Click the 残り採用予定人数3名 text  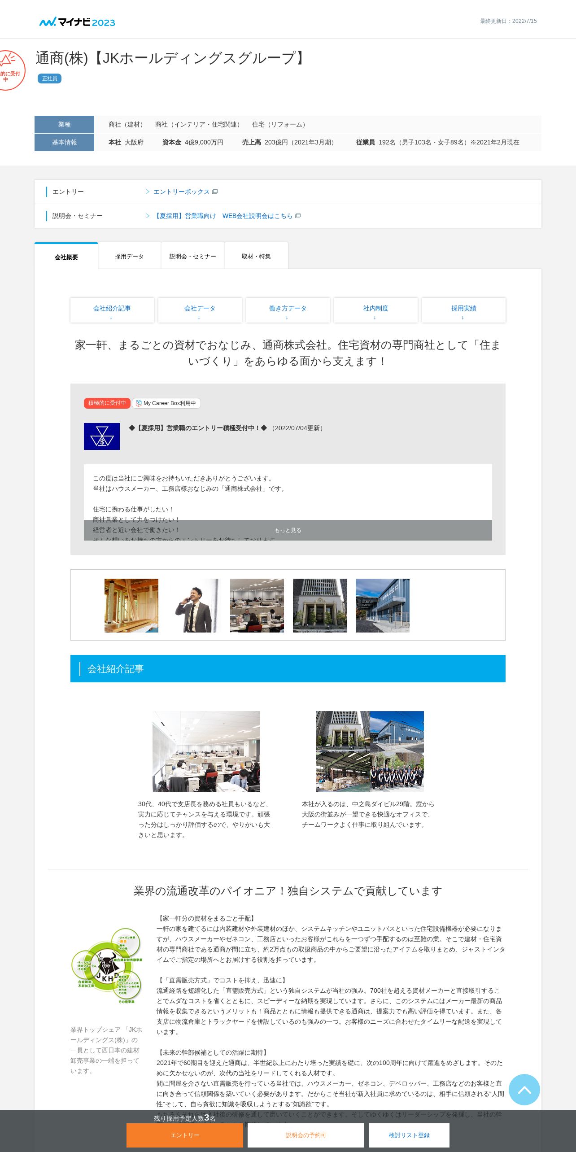pos(185,1118)
